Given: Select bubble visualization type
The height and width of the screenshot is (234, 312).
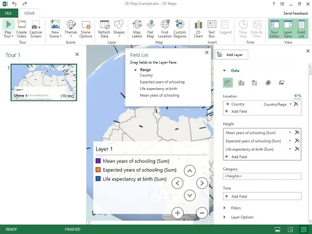Looking at the screenshot, I should pyautogui.click(x=255, y=82).
